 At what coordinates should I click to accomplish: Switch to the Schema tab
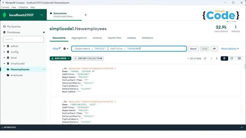tap(97, 38)
